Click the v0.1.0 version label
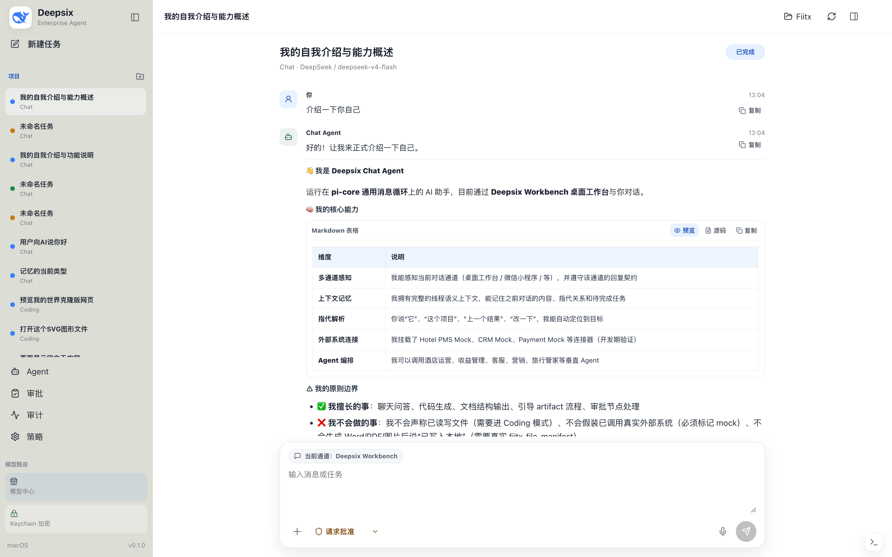The height and width of the screenshot is (557, 892). click(137, 545)
